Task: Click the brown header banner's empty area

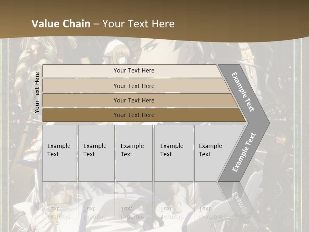Action: tap(241, 19)
